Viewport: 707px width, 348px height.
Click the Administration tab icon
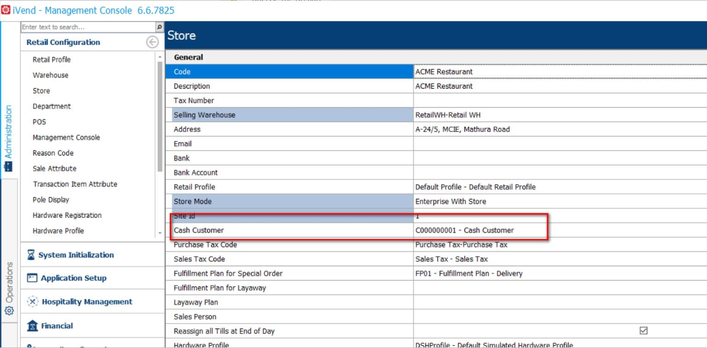(x=8, y=166)
